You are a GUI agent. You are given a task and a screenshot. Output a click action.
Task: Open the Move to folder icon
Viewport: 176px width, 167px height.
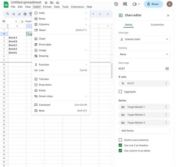52,3
